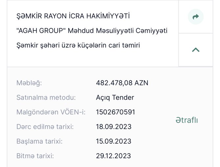Click the Açıq Tender method value
This screenshot has width=220, height=167.
[115, 97]
